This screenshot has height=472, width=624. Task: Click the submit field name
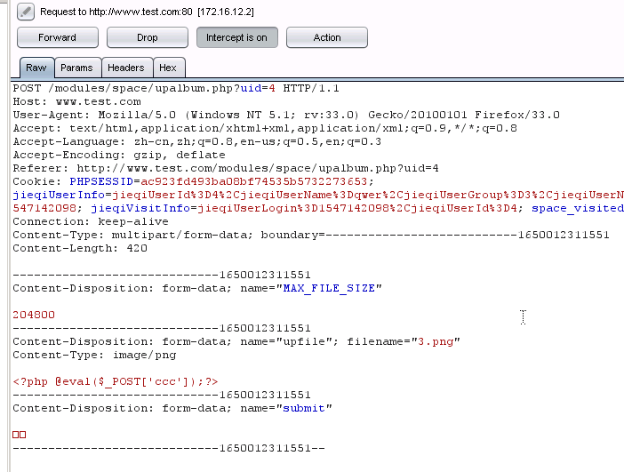304,408
